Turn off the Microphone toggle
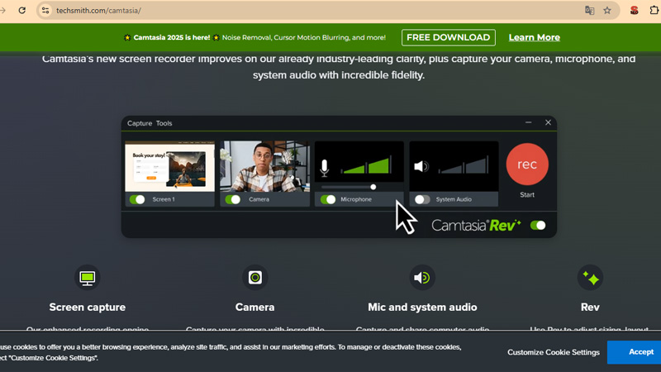Screen dimensions: 661x372 click(328, 199)
